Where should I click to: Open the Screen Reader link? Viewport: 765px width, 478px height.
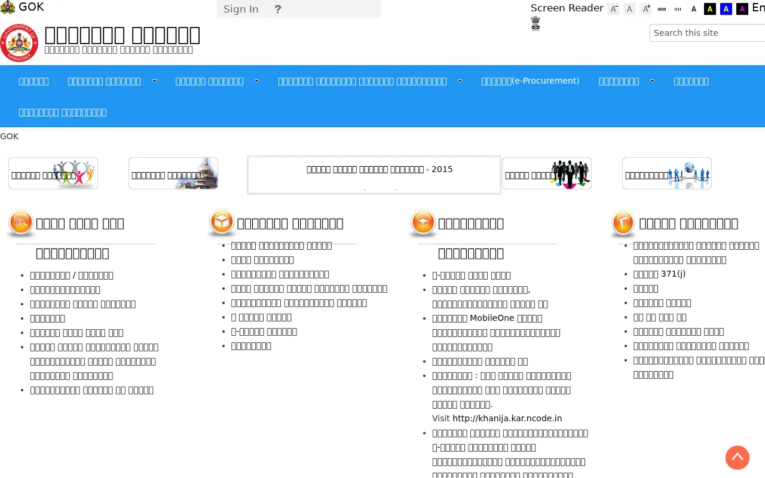(x=567, y=8)
